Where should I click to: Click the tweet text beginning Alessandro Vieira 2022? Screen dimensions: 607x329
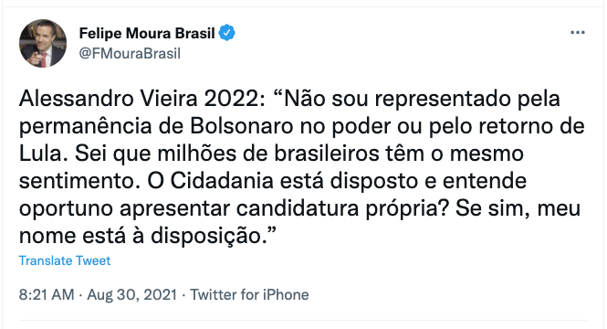(x=301, y=167)
